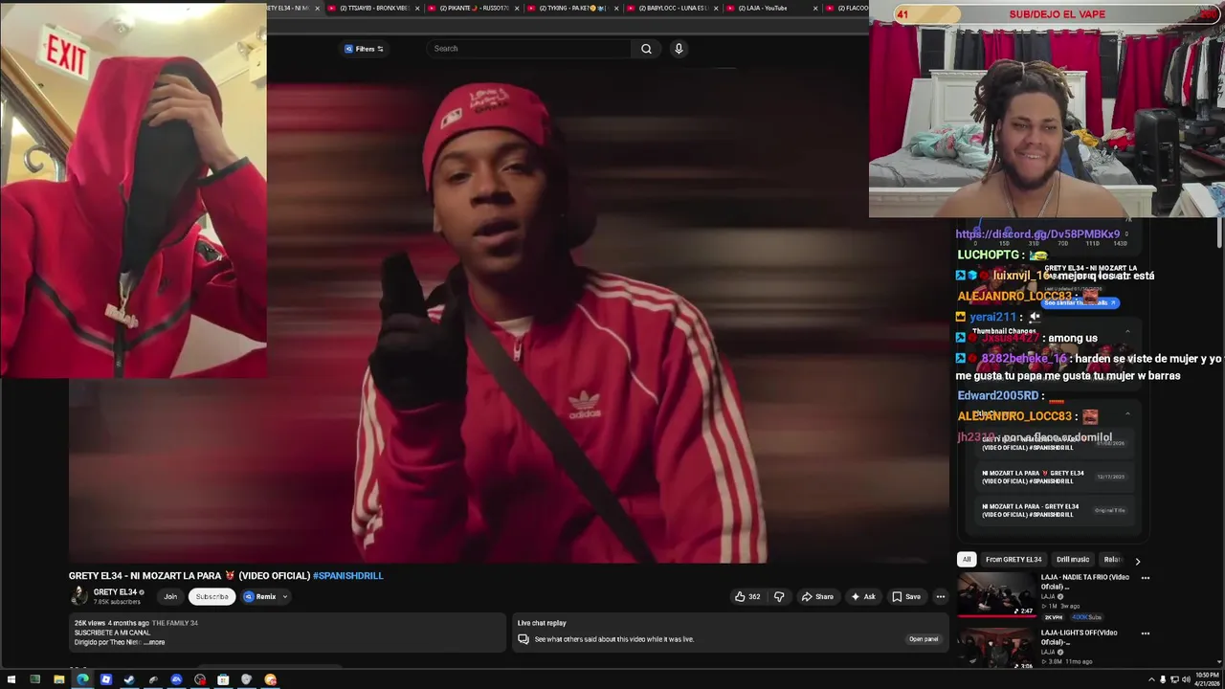Focus the YouTube Search field
Image resolution: width=1225 pixels, height=689 pixels.
(529, 49)
